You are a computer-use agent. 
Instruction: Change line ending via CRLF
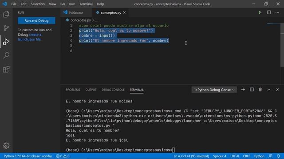coord(246,156)
